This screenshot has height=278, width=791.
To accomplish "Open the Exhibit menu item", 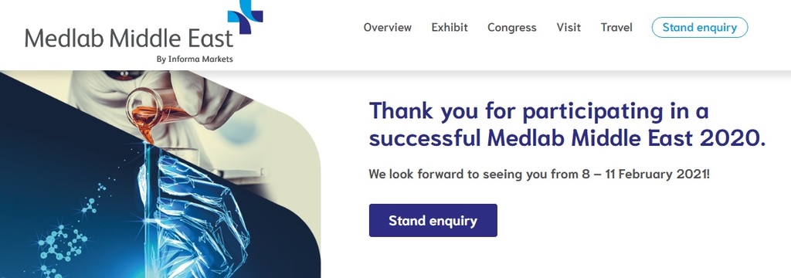I will point(450,27).
